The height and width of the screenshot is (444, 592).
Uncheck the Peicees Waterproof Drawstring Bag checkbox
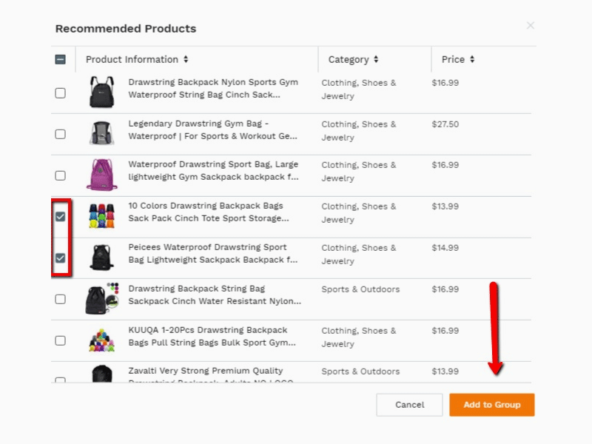point(61,258)
